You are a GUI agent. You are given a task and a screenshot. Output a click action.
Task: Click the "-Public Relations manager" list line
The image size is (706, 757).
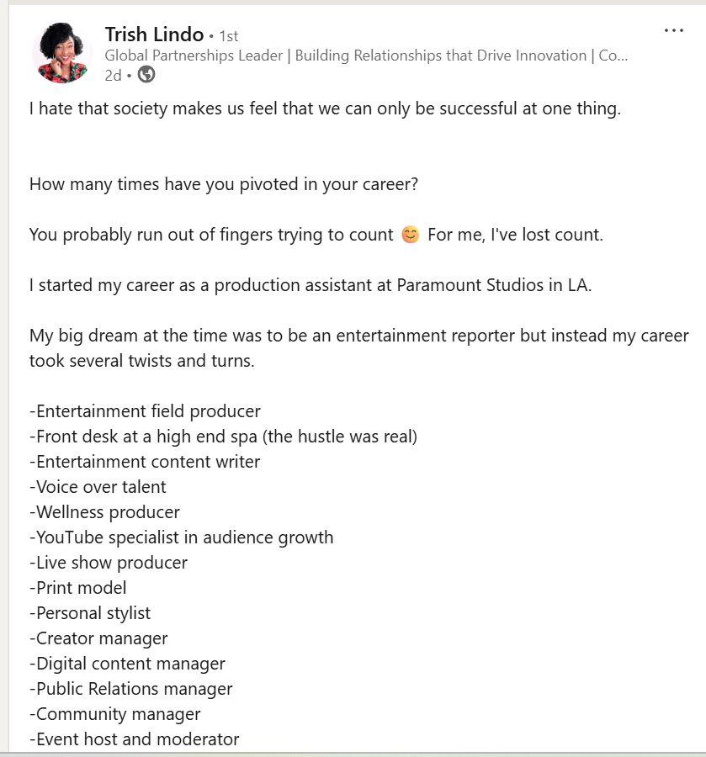coord(130,689)
